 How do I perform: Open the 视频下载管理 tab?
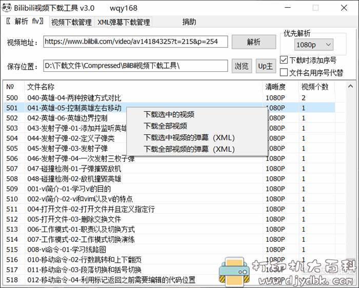71,22
